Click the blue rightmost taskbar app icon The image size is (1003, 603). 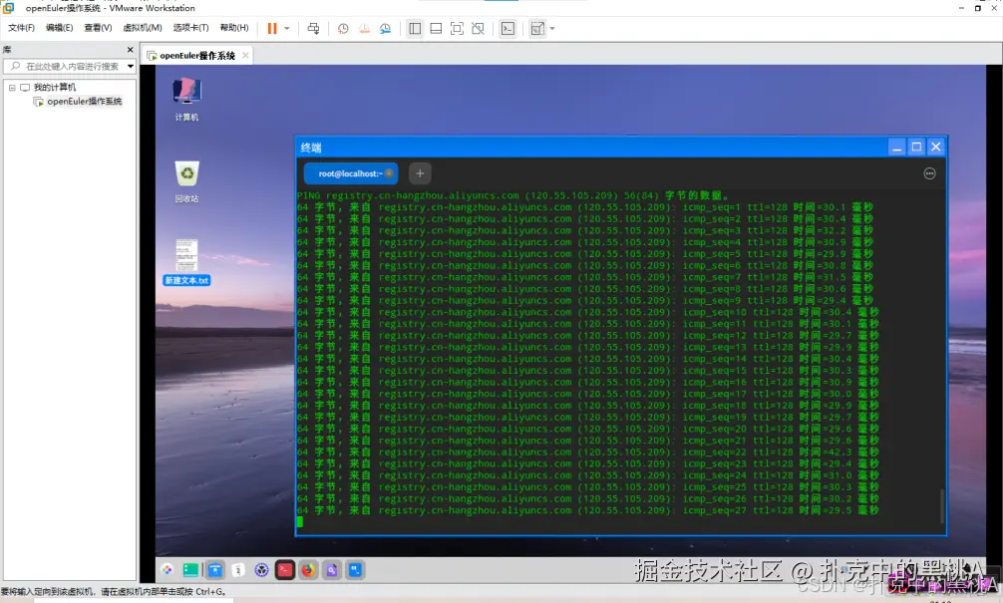(355, 570)
